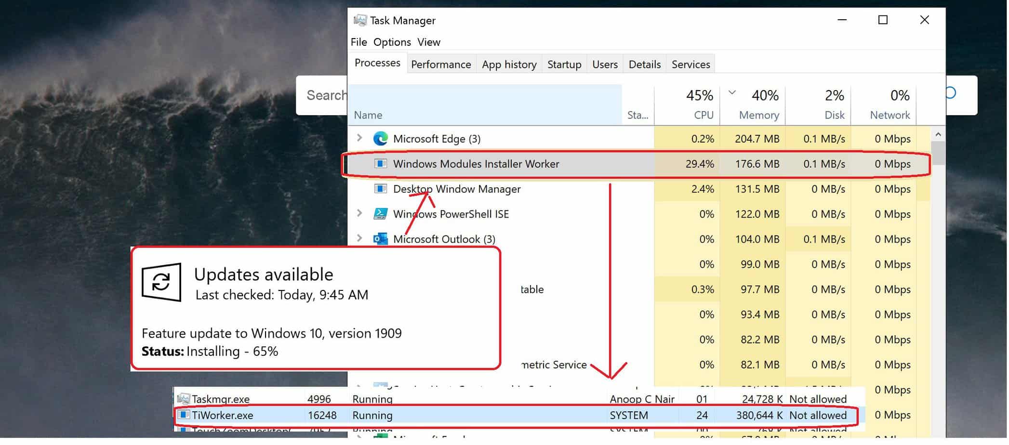Expand the Windows PowerShell ISE process group

pos(359,213)
